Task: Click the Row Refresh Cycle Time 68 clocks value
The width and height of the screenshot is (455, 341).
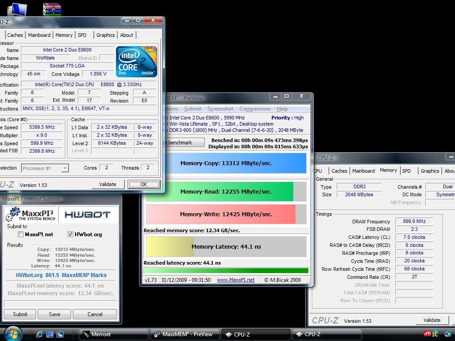Action: point(414,269)
